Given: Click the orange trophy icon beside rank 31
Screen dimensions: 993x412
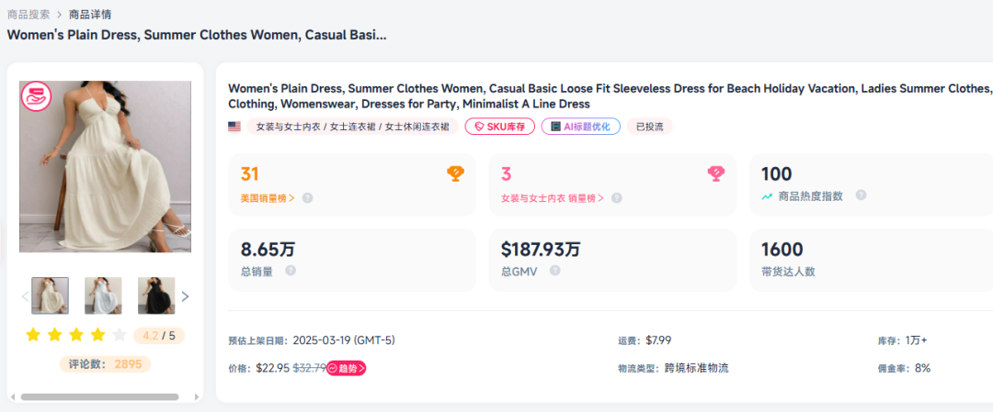Looking at the screenshot, I should tap(455, 173).
